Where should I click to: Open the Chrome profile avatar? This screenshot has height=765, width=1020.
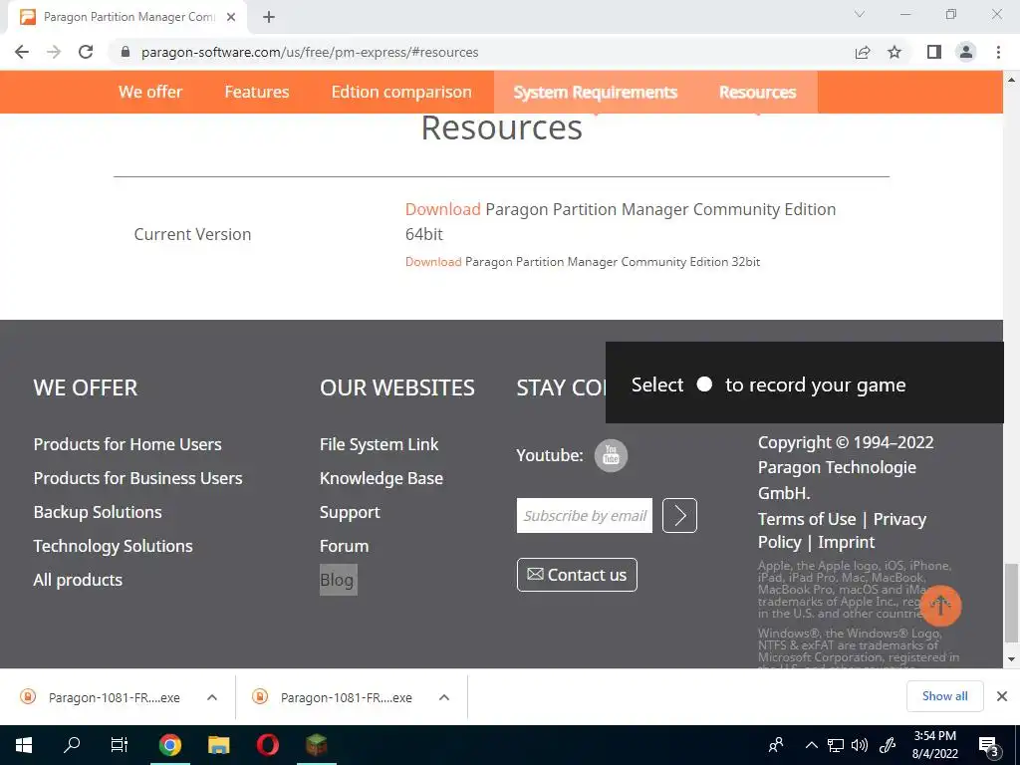point(966,52)
